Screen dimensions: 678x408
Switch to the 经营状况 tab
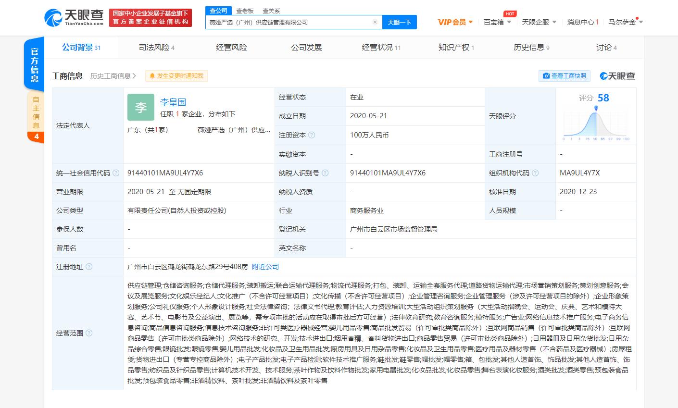pyautogui.click(x=381, y=47)
